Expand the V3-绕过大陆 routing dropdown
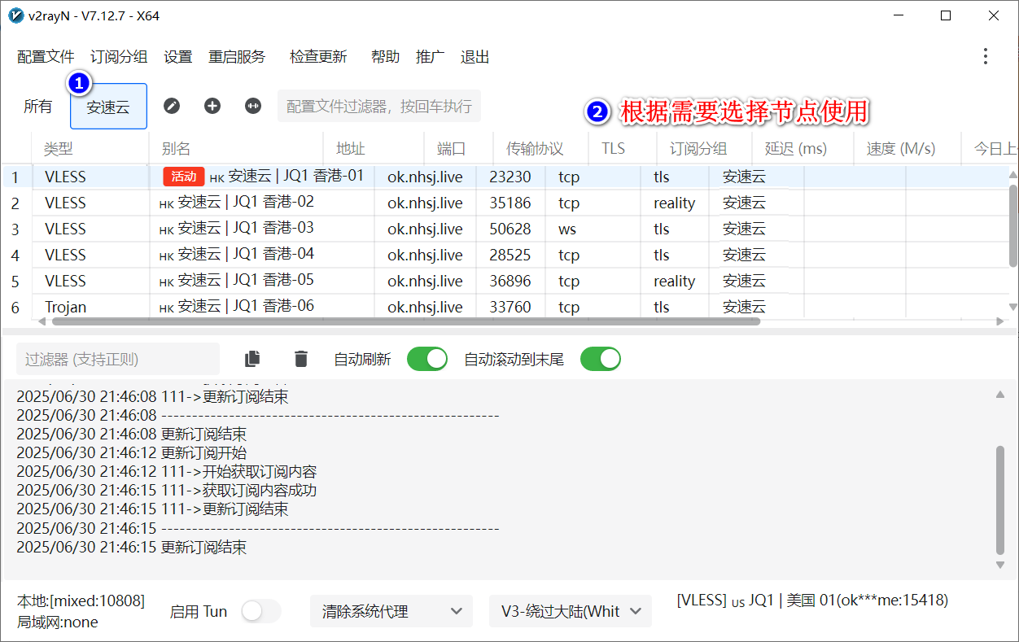The height and width of the screenshot is (642, 1019). coord(570,611)
